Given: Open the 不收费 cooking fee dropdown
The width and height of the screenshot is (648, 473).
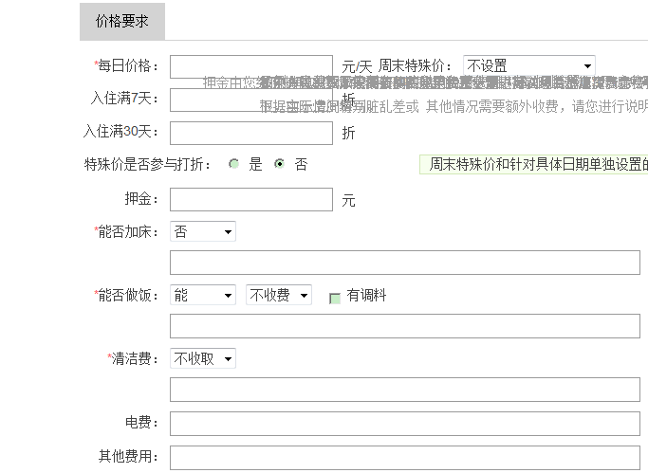Looking at the screenshot, I should click(279, 295).
